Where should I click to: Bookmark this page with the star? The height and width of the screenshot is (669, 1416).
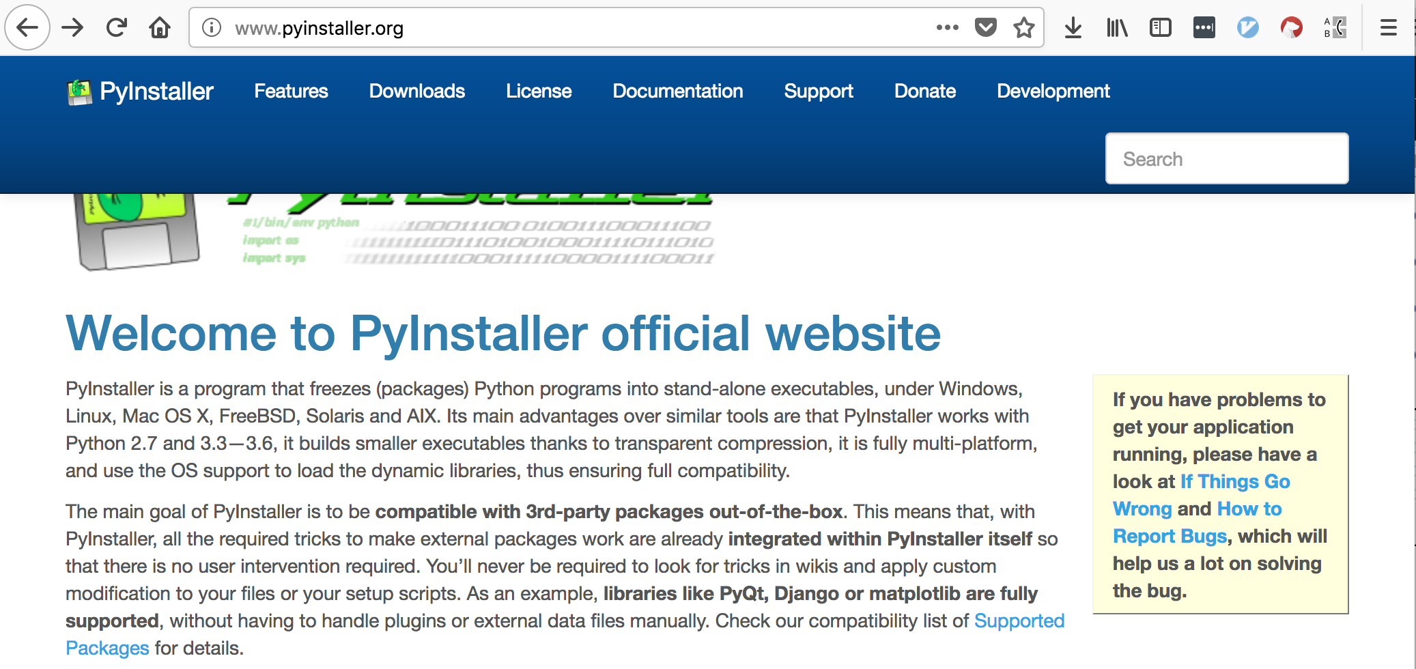point(1024,27)
